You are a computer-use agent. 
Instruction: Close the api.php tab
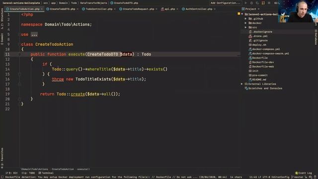[x=177, y=9]
